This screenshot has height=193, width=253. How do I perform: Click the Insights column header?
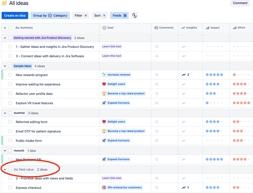[x=189, y=28]
